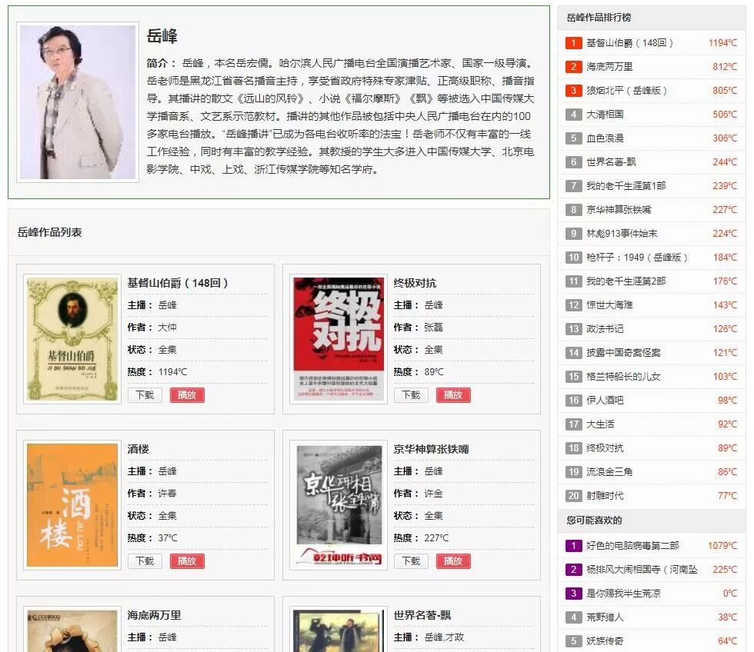Open 流浪金三角 ranking entry

coord(609,472)
